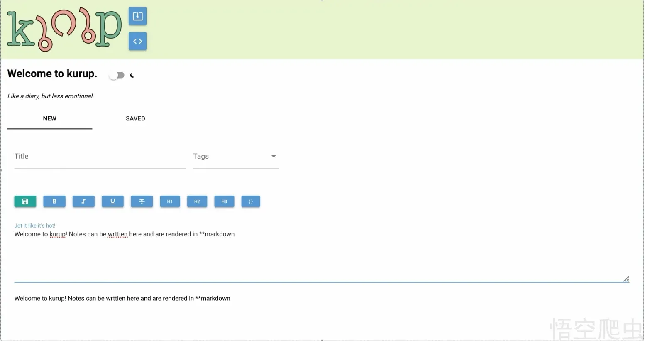Apply underline formatting
This screenshot has height=341, width=645.
pyautogui.click(x=112, y=201)
